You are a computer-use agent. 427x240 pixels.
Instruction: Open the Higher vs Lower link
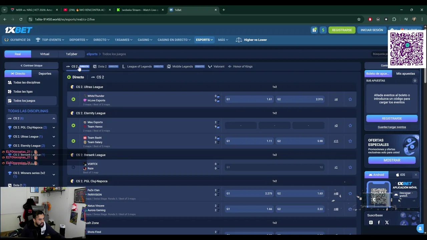point(252,40)
